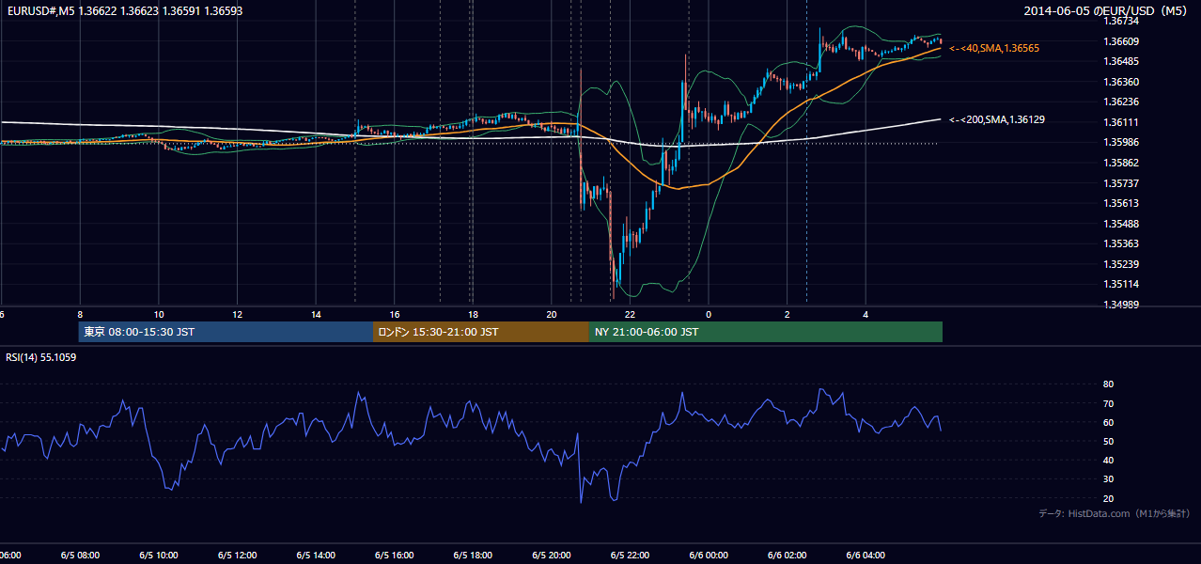
Task: Click the 1.36734 price axis label
Action: (1120, 21)
